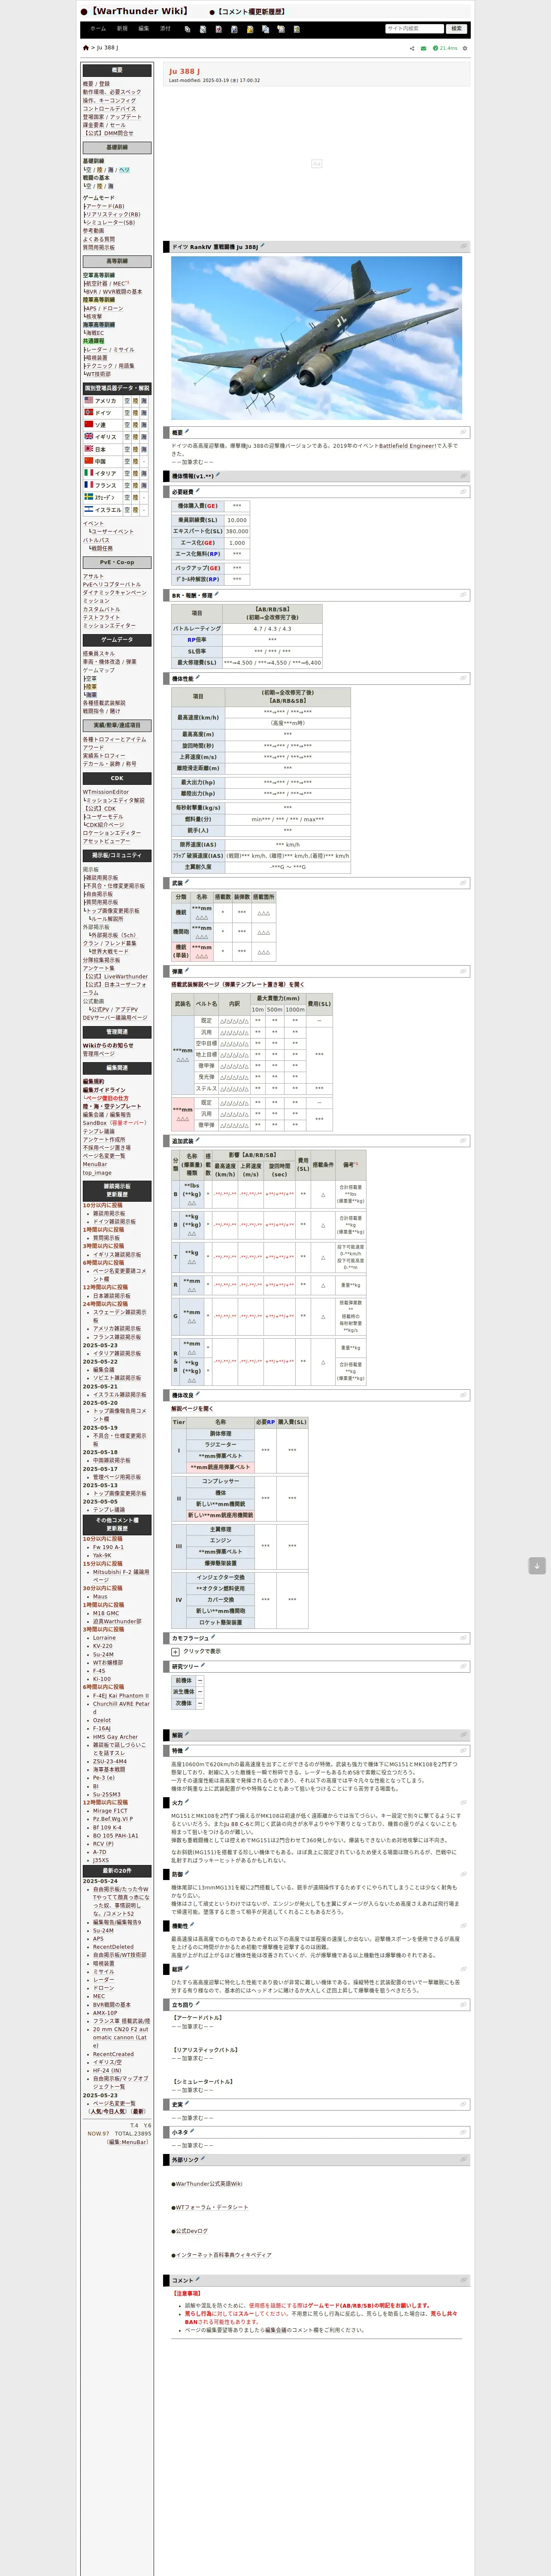Click the edit pencil beside 必要経費 heading
This screenshot has height=2576, width=551.
coord(197,490)
